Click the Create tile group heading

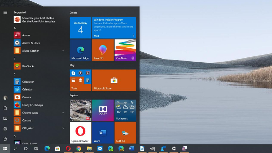click(73, 13)
